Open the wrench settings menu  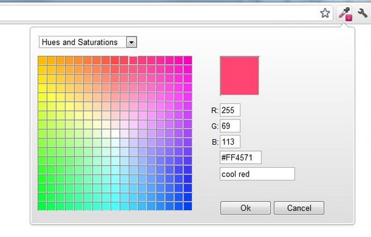pyautogui.click(x=362, y=13)
